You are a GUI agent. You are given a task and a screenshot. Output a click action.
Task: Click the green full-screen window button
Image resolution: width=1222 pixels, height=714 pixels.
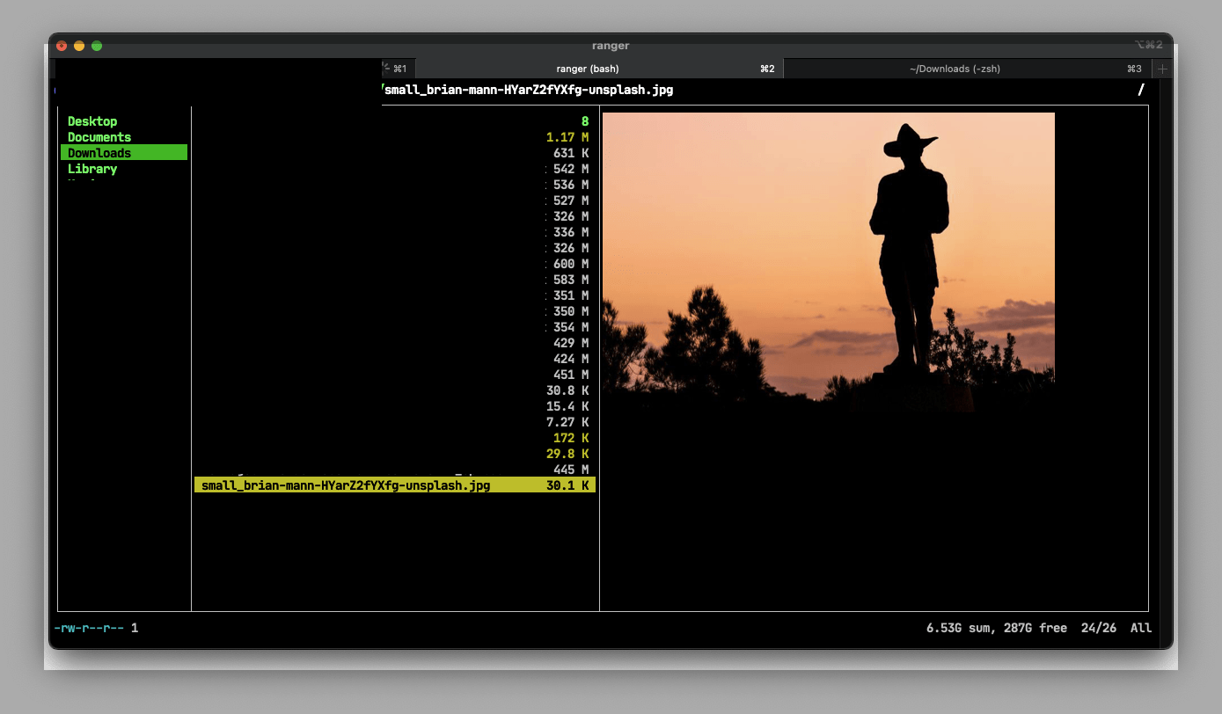(97, 46)
